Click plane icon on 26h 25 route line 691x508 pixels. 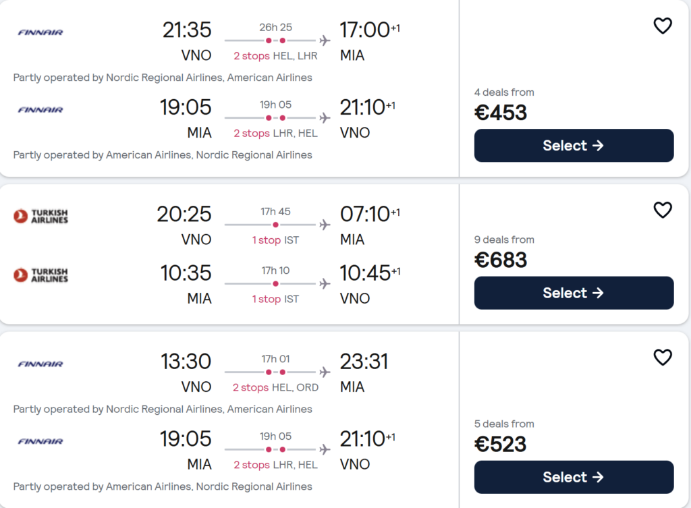(325, 40)
